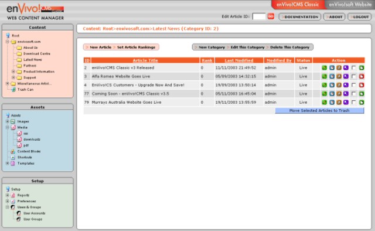Open the Documentation button
375x231 pixels.
[299, 17]
